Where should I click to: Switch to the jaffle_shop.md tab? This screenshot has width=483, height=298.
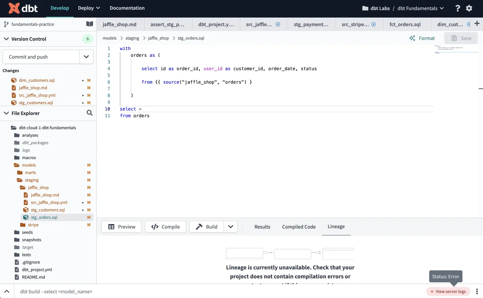(120, 24)
